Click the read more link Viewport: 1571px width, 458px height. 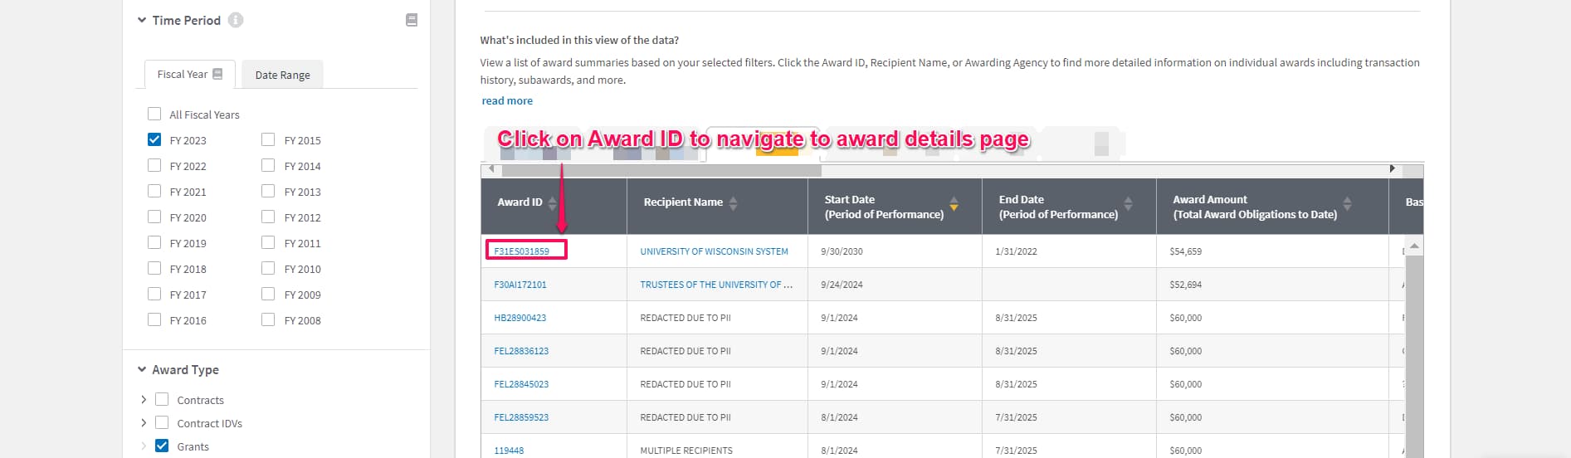507,100
